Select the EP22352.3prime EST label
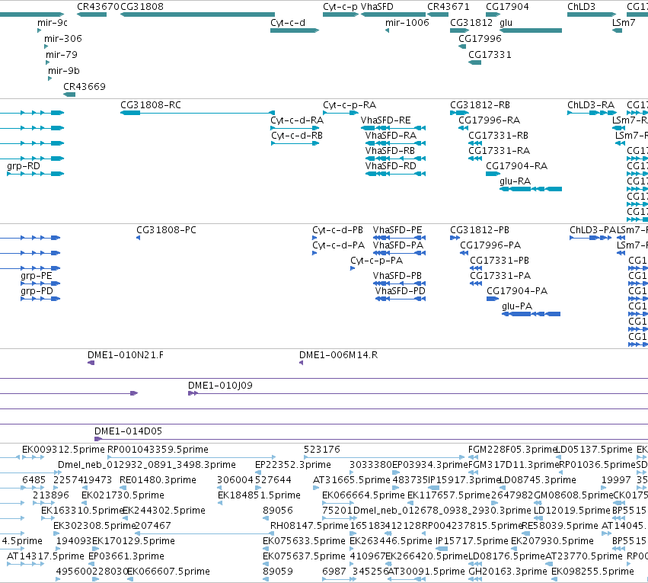The height and width of the screenshot is (583, 648). click(292, 465)
